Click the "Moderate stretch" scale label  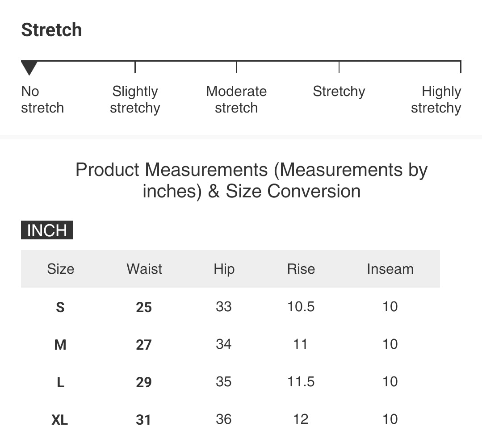(x=236, y=100)
